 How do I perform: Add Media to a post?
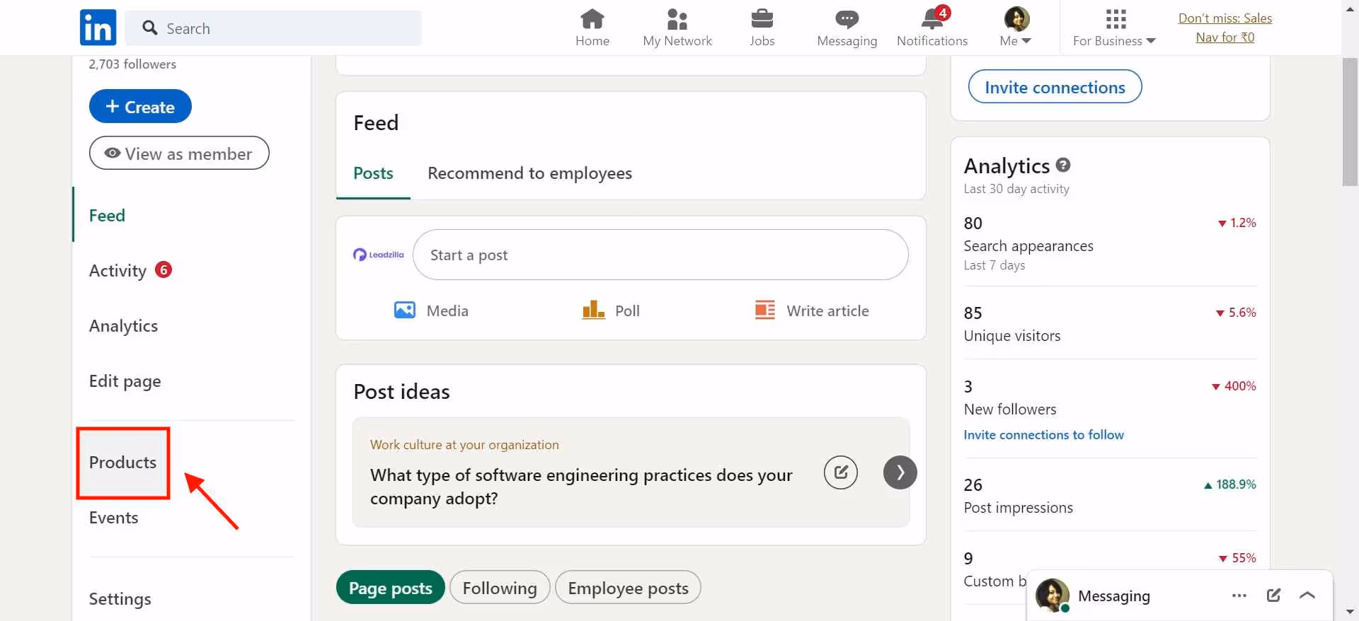431,310
